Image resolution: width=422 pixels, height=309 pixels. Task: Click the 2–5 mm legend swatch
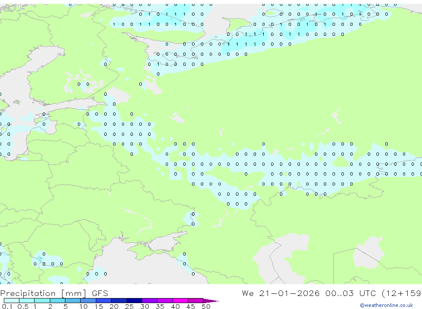57,301
